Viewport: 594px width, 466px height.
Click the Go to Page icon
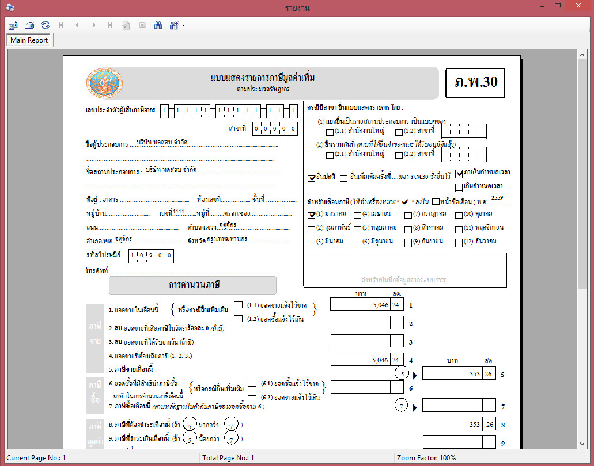[x=126, y=25]
